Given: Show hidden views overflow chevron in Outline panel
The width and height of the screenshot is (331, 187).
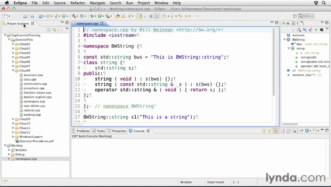Looking at the screenshot, I should click(302, 23).
